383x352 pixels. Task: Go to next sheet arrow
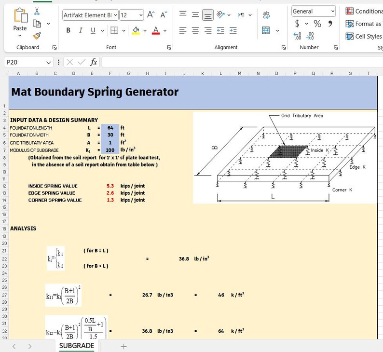(x=30, y=346)
